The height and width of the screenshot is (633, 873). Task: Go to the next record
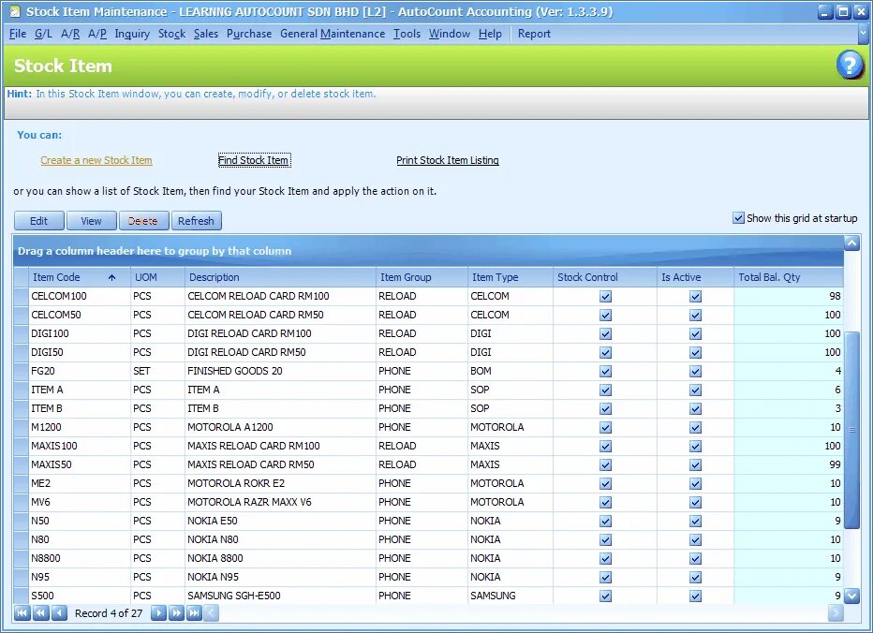point(159,614)
